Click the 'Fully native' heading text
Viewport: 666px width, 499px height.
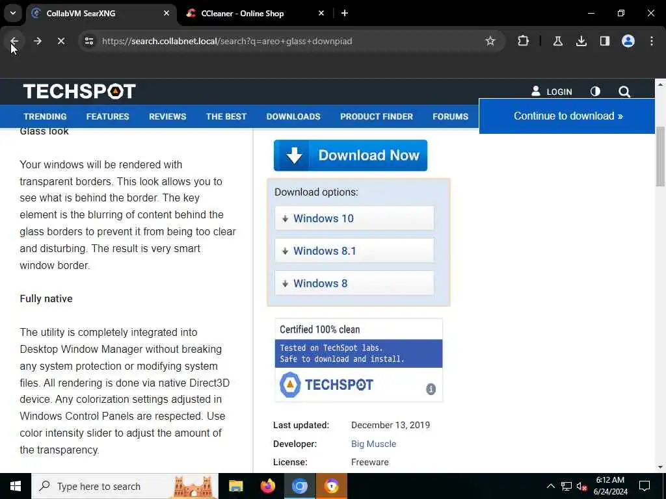click(x=46, y=299)
